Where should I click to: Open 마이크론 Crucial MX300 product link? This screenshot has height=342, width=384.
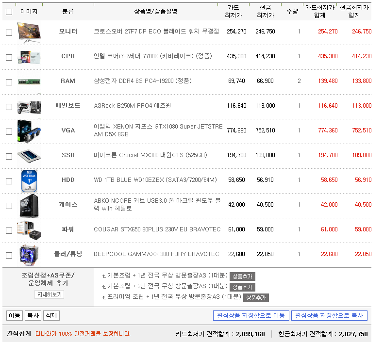point(150,155)
